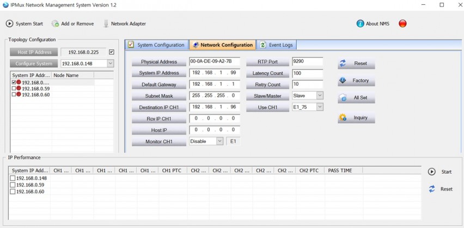Click the Default Gateway field 192.168.1.1
Viewport: 464px width, 228px height.
click(x=215, y=84)
